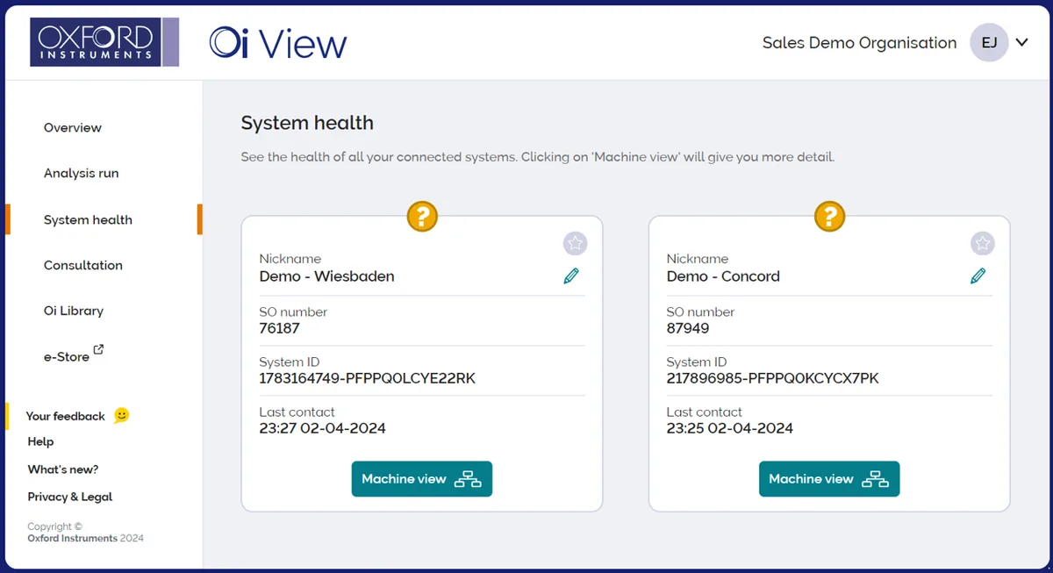This screenshot has height=573, width=1053.
Task: Click the Copyright Oxford Instruments 2024 text
Action: [85, 533]
